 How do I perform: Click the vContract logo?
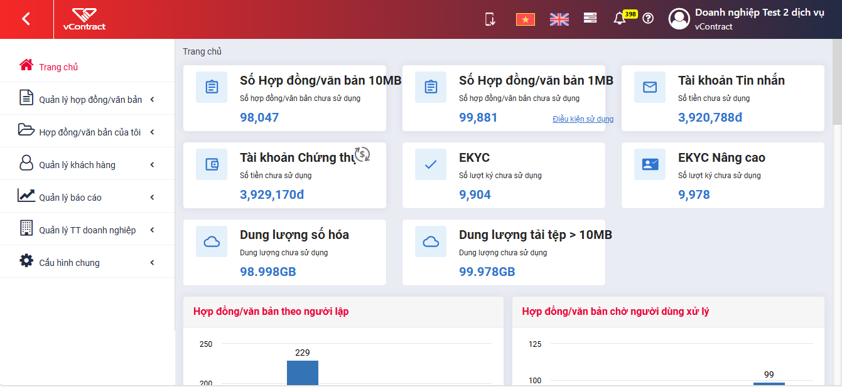[x=84, y=19]
